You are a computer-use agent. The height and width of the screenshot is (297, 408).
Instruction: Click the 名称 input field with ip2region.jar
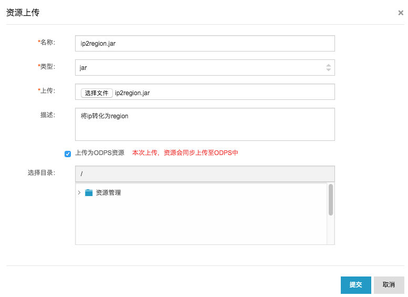pos(205,43)
